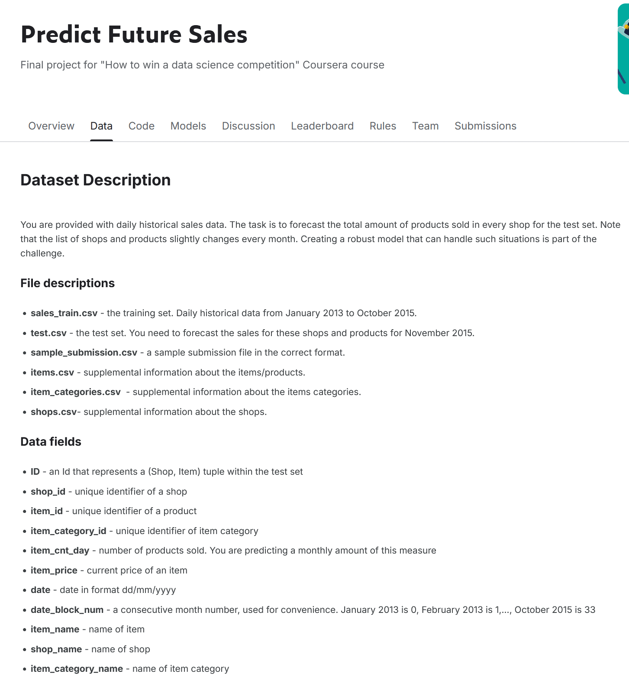Select the Data tab
629x690 pixels.
click(x=101, y=126)
